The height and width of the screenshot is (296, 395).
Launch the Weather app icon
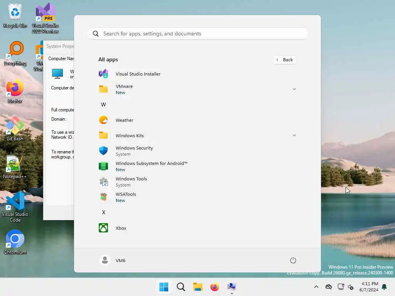coord(103,120)
